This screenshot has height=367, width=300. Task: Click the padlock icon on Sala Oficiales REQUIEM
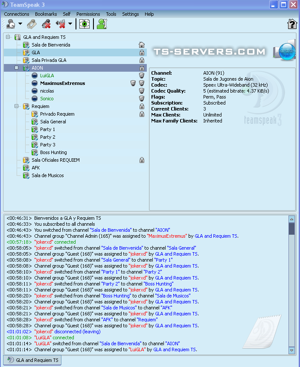pos(142,160)
